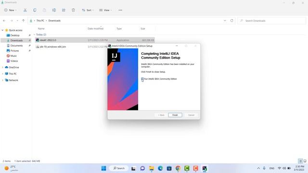308x173 pixels.
Task: Open File Explorer from the taskbar
Action: [152, 168]
